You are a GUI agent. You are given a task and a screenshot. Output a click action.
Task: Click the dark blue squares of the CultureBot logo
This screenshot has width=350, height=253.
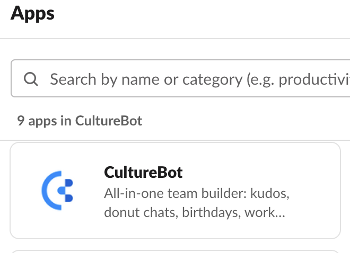(69, 191)
